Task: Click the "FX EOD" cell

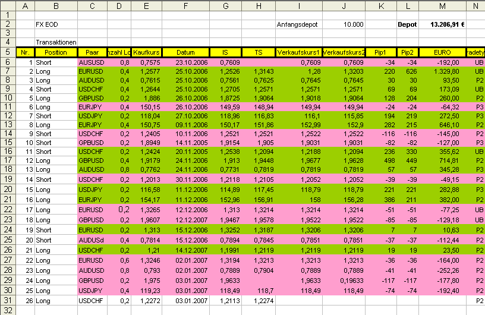Action: pos(55,25)
